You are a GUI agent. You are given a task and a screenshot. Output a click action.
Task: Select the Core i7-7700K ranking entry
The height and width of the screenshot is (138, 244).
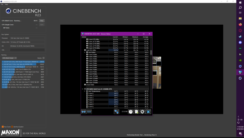[23, 80]
